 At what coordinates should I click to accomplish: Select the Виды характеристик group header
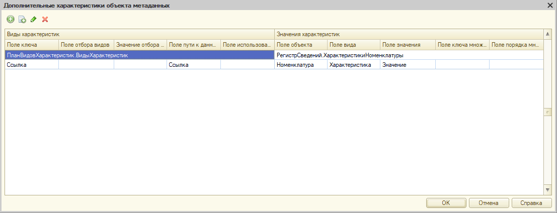point(139,34)
